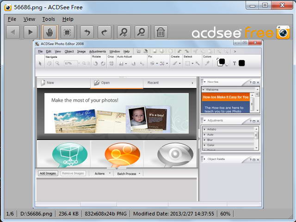
Task: Open the Actions dropdown
Action: [x=102, y=173]
